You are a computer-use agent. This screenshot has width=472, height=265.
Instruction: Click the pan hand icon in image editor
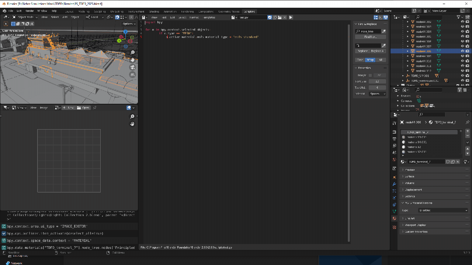pos(132,124)
